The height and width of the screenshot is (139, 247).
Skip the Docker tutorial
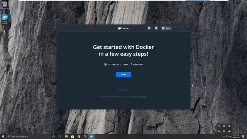tap(123, 90)
